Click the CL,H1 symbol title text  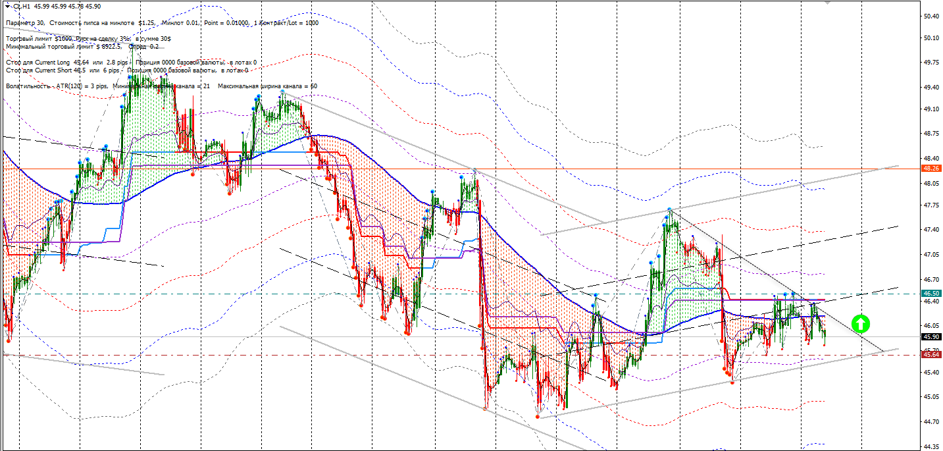pos(19,6)
